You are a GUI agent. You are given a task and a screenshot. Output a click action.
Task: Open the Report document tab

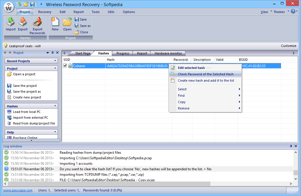pyautogui.click(x=142, y=53)
